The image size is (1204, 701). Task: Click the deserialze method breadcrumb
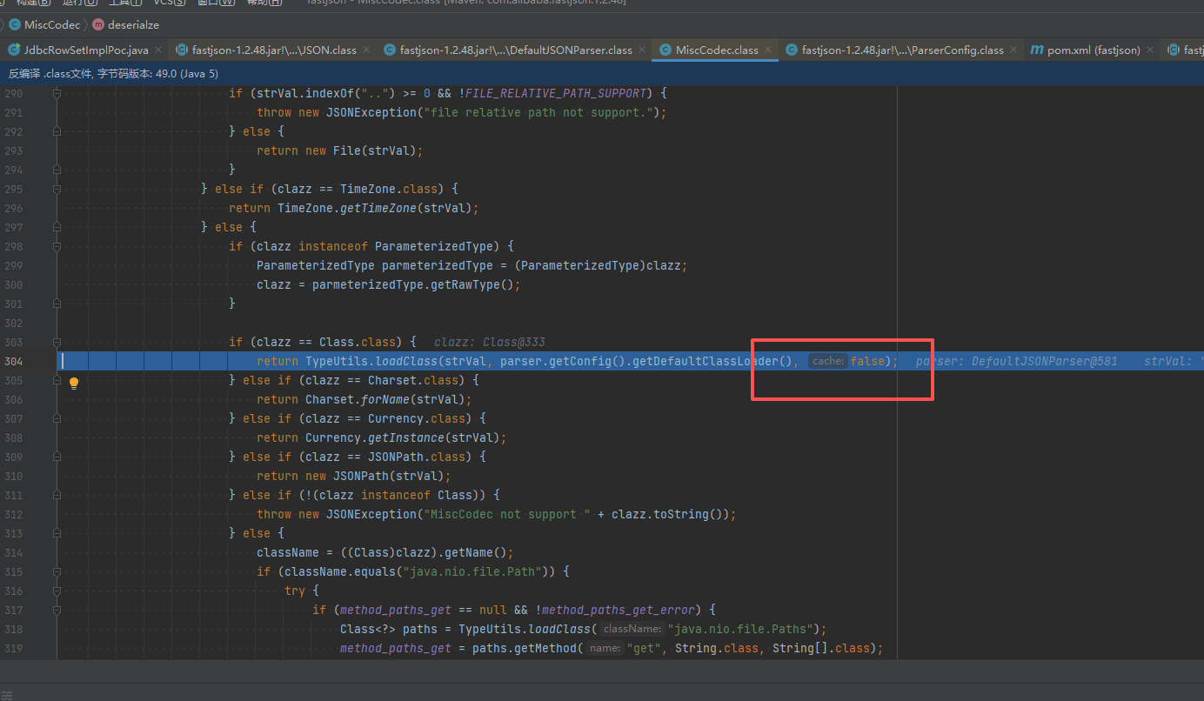(125, 25)
